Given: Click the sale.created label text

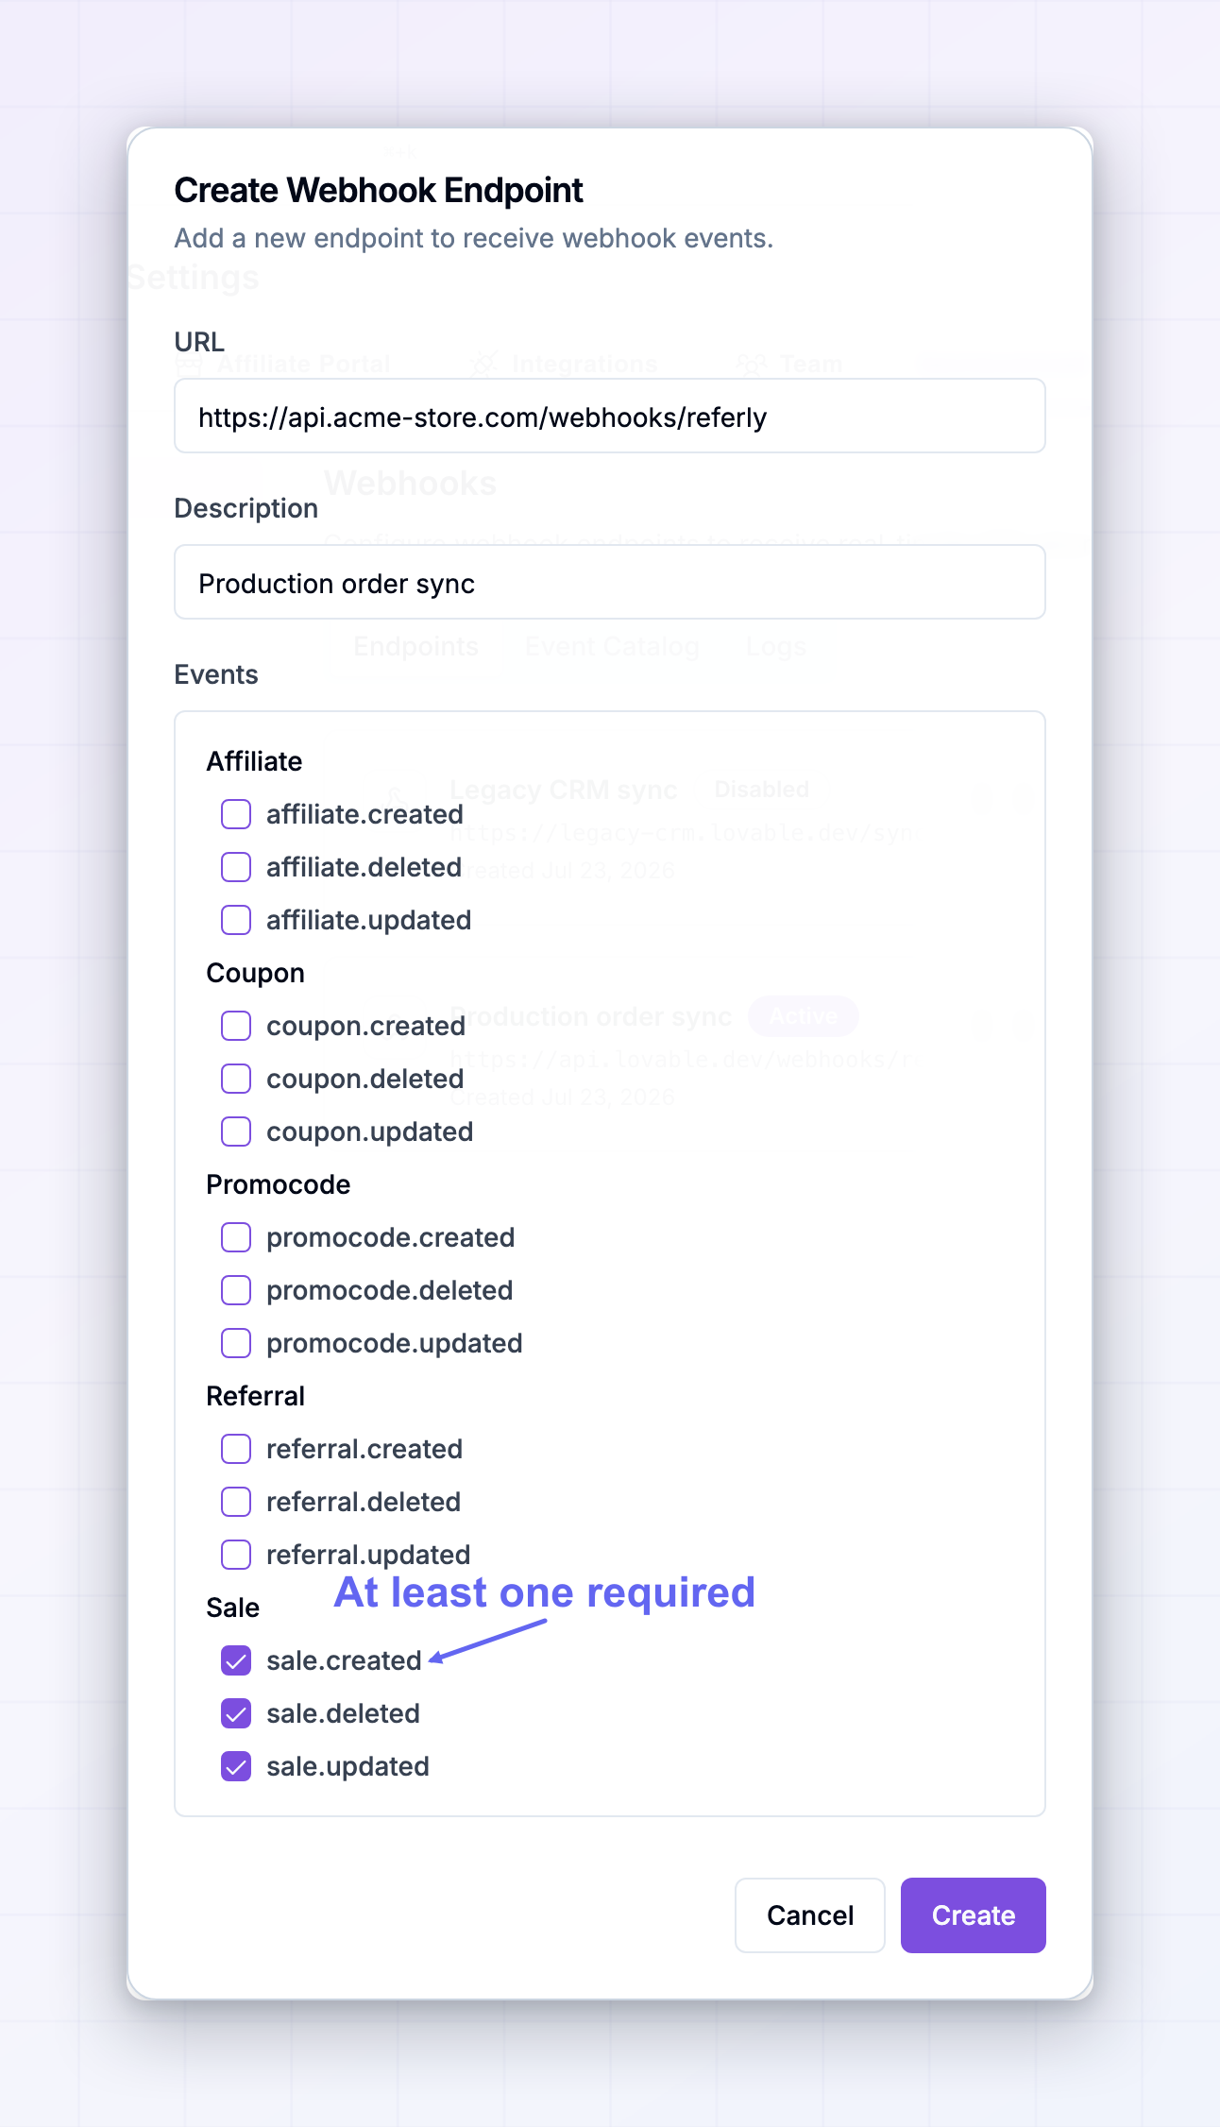Looking at the screenshot, I should 344,1660.
